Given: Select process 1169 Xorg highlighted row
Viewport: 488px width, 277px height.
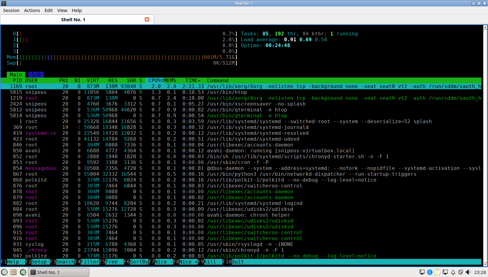Looking at the screenshot, I should (x=241, y=86).
